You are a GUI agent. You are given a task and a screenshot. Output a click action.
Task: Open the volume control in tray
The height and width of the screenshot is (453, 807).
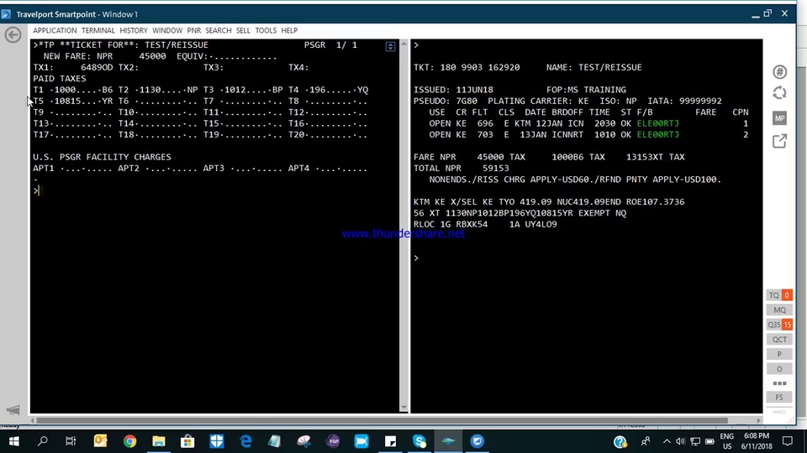(680, 441)
